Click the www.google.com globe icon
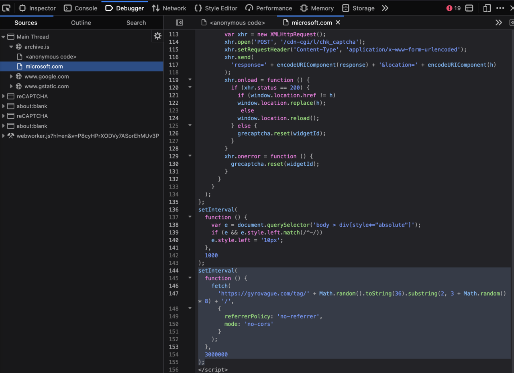The height and width of the screenshot is (373, 514). pos(18,77)
